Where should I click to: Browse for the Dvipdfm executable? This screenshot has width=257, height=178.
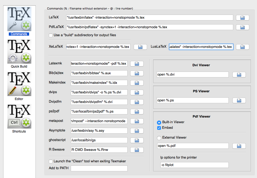137,102
